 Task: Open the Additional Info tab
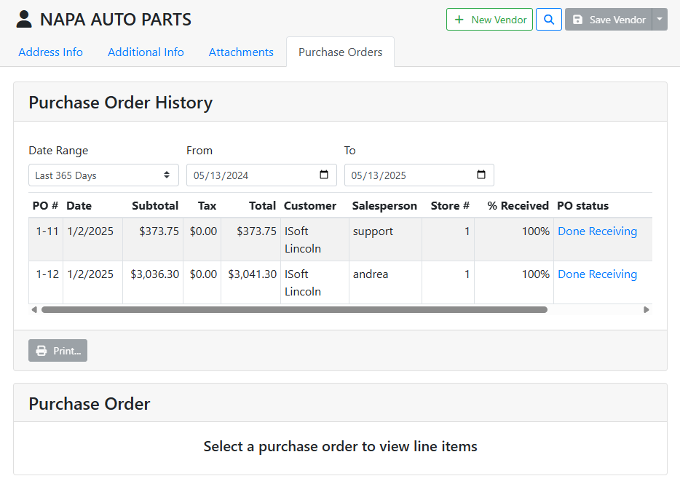click(146, 52)
